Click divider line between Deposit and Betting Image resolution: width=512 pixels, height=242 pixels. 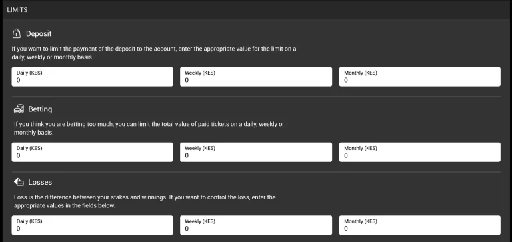point(256,97)
